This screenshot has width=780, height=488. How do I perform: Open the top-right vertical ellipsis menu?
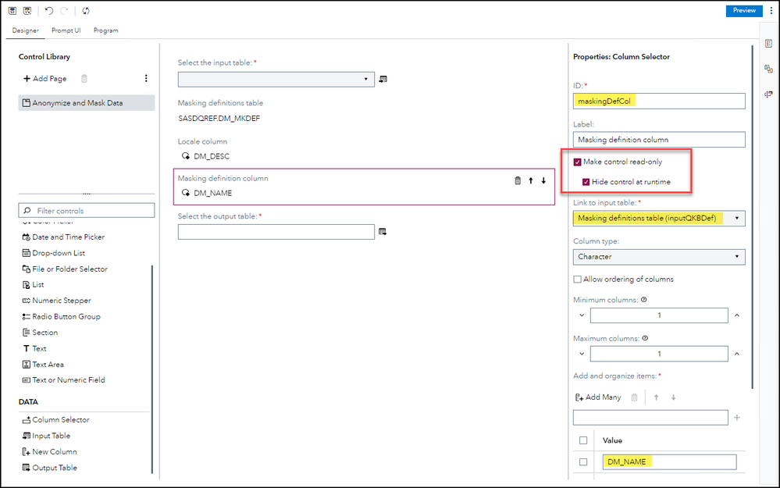(x=771, y=11)
